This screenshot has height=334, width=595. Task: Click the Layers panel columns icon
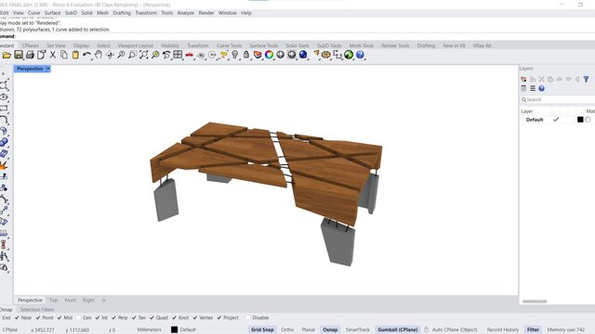click(523, 88)
